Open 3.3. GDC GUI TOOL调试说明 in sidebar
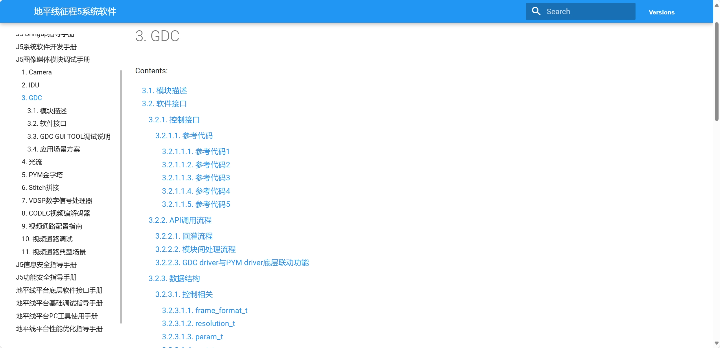Screen dimensions: 720x348 click(x=69, y=136)
